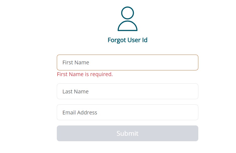Click the disabled gray Submit control
The height and width of the screenshot is (153, 236).
(127, 133)
